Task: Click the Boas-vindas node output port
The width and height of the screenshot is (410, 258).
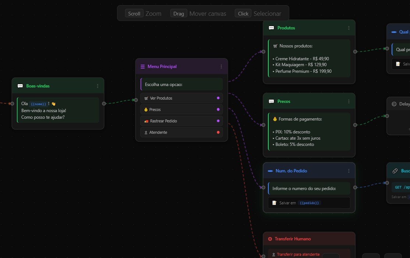Action: point(104,104)
